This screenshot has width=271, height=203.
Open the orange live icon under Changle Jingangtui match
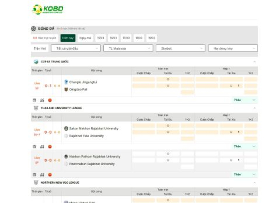coord(50,100)
